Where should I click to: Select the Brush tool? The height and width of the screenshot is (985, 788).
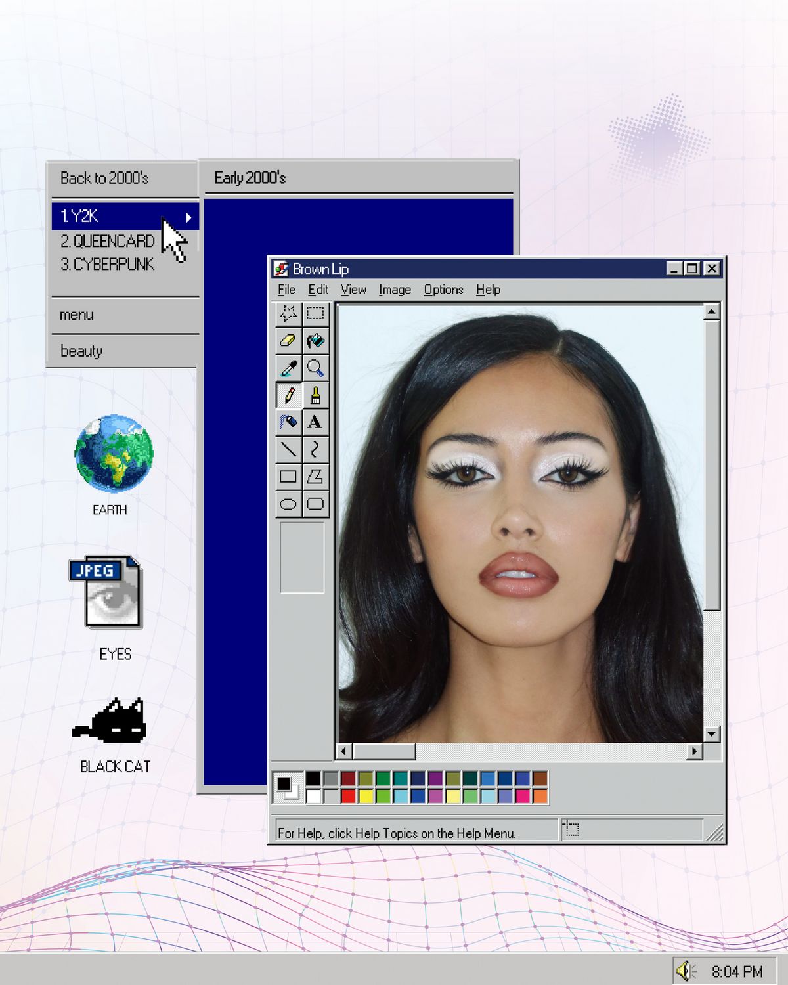click(316, 395)
